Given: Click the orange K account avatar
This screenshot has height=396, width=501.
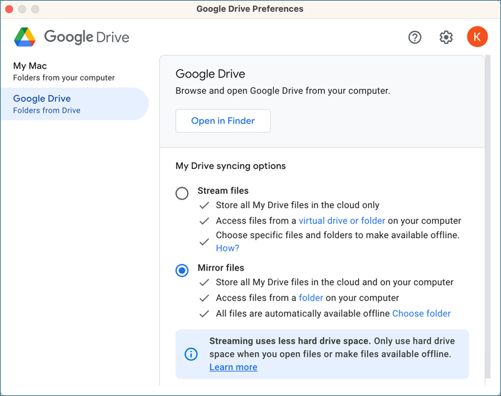Looking at the screenshot, I should 477,37.
